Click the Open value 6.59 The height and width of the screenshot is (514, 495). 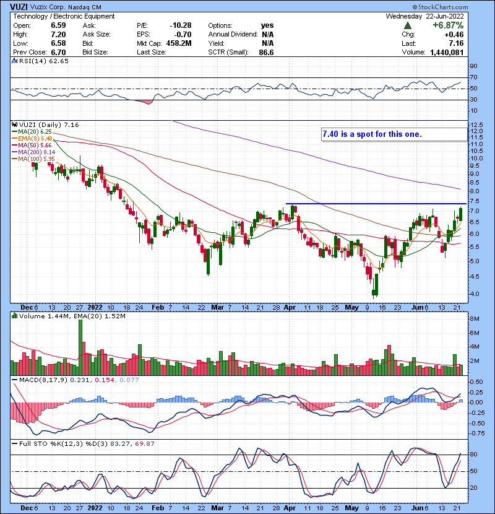coord(58,25)
